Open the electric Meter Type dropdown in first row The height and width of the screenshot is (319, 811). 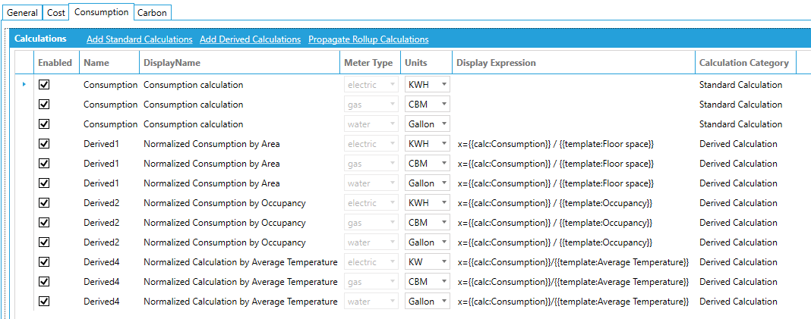pos(392,85)
